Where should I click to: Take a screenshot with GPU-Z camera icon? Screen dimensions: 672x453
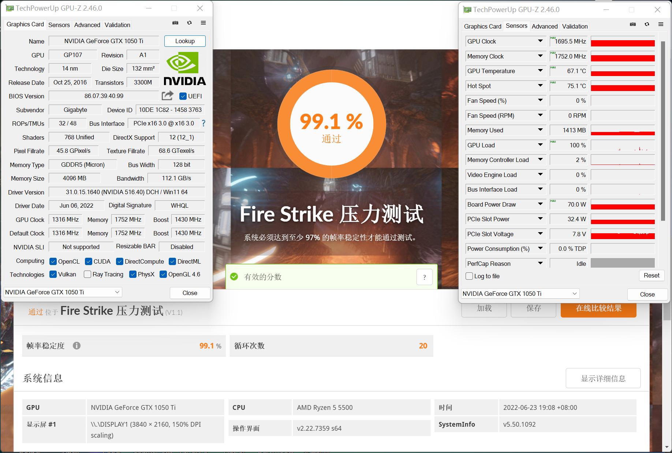[x=175, y=23]
